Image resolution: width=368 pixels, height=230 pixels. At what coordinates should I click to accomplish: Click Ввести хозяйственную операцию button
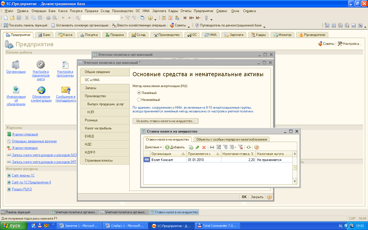click(139, 25)
